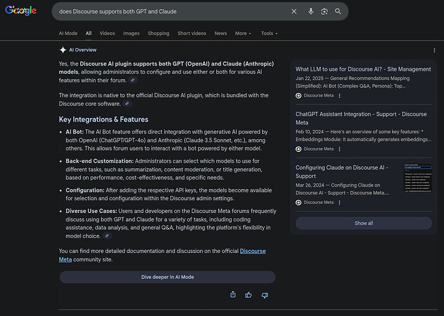Open 'ChatGPT Assistant Integration' source result
The width and height of the screenshot is (444, 316).
(x=361, y=118)
